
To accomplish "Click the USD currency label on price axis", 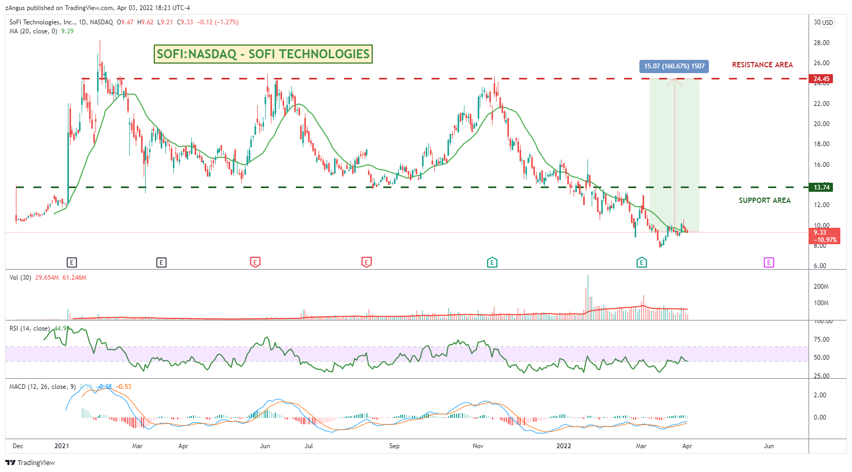I will tap(828, 22).
